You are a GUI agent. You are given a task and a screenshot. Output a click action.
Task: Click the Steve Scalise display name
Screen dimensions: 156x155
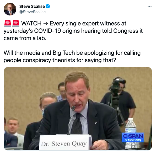(x=32, y=7)
